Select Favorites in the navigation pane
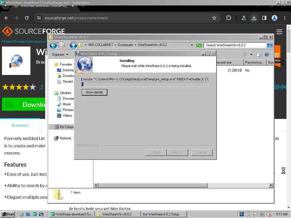The width and height of the screenshot is (291, 218). click(x=63, y=64)
